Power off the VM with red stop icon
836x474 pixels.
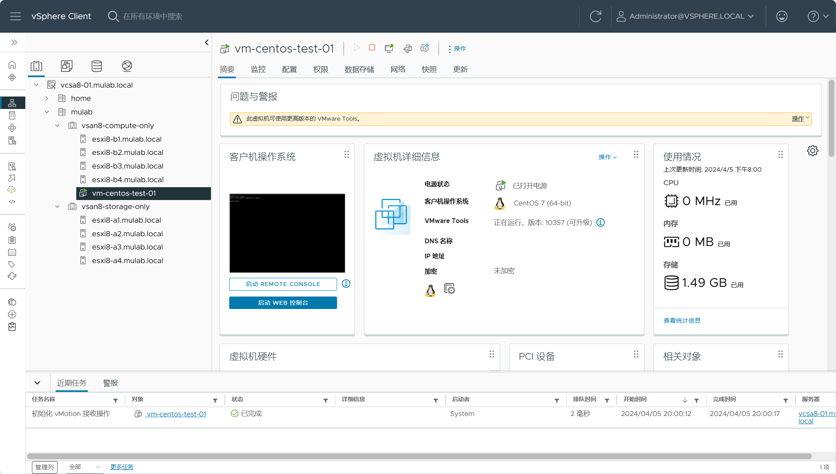(372, 47)
